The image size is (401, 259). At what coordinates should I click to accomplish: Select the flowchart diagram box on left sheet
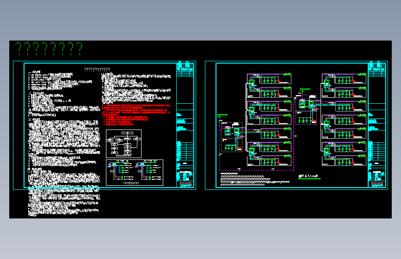point(124,144)
